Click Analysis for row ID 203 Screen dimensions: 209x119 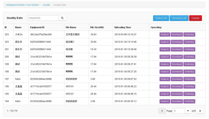(165, 35)
